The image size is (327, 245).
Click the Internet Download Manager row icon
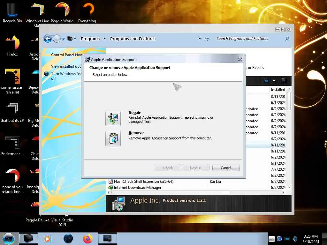pyautogui.click(x=111, y=188)
